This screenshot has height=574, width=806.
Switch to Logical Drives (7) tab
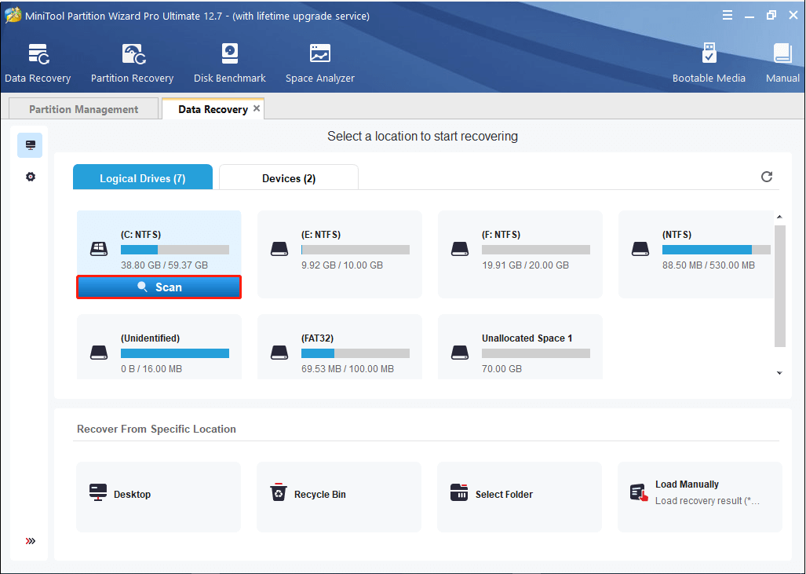tap(142, 177)
